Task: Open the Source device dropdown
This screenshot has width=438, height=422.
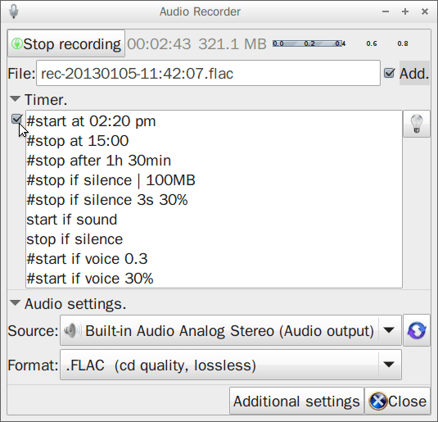Action: pyautogui.click(x=231, y=330)
